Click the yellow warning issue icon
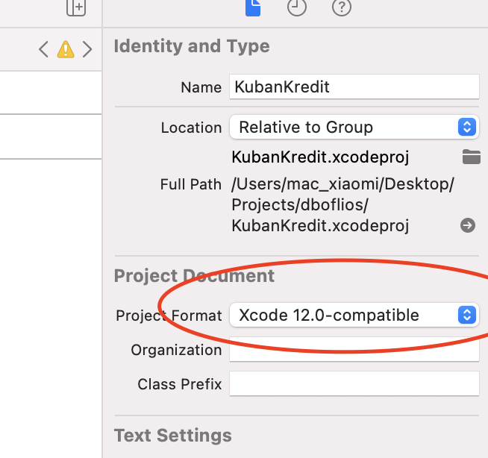Image resolution: width=488 pixels, height=458 pixels. click(66, 49)
